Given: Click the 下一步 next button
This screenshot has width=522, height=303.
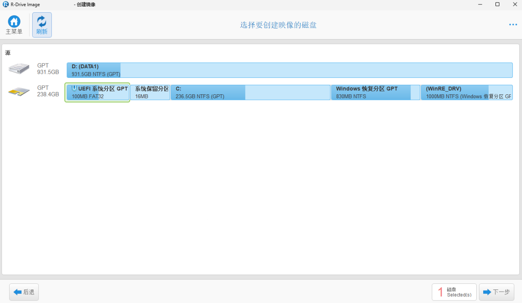Looking at the screenshot, I should pos(496,292).
